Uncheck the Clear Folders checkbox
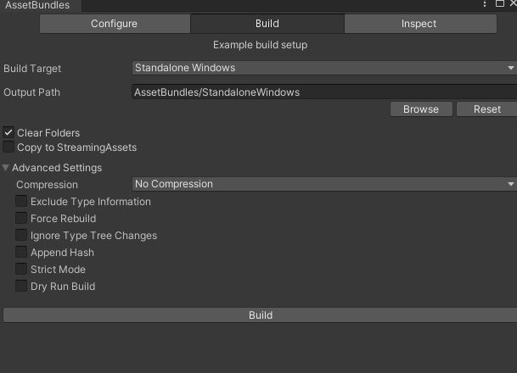517x373 pixels. point(8,133)
